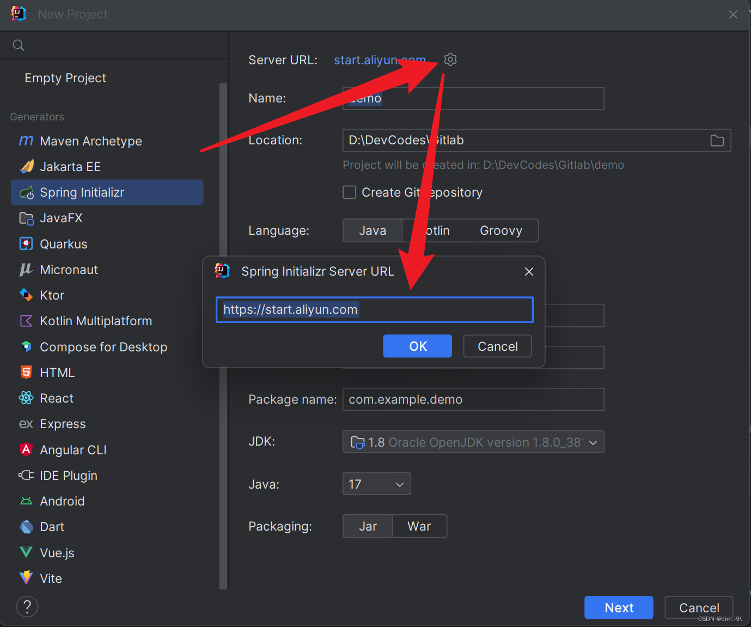This screenshot has height=627, width=751.
Task: Click the React atom icon
Action: [26, 398]
